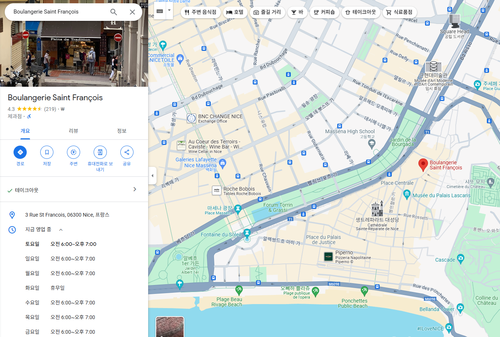The image size is (500, 337).
Task: Click the Masséna High School pin
Action: click(372, 143)
